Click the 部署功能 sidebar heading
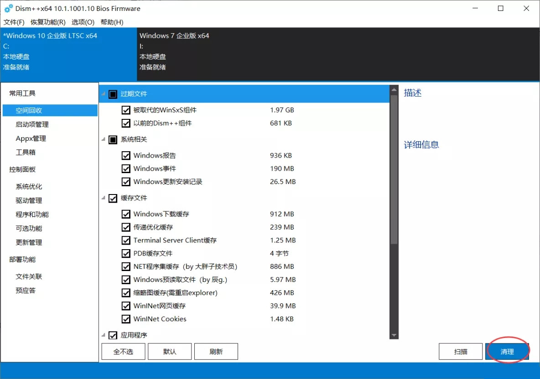Image resolution: width=540 pixels, height=379 pixels. click(22, 259)
